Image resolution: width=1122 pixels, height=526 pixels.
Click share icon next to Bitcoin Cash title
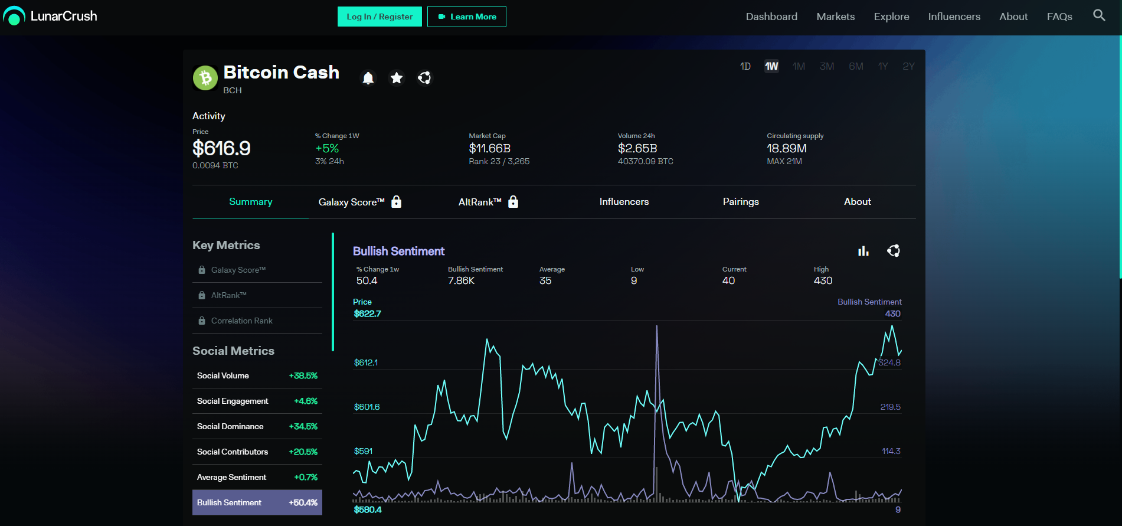coord(424,78)
